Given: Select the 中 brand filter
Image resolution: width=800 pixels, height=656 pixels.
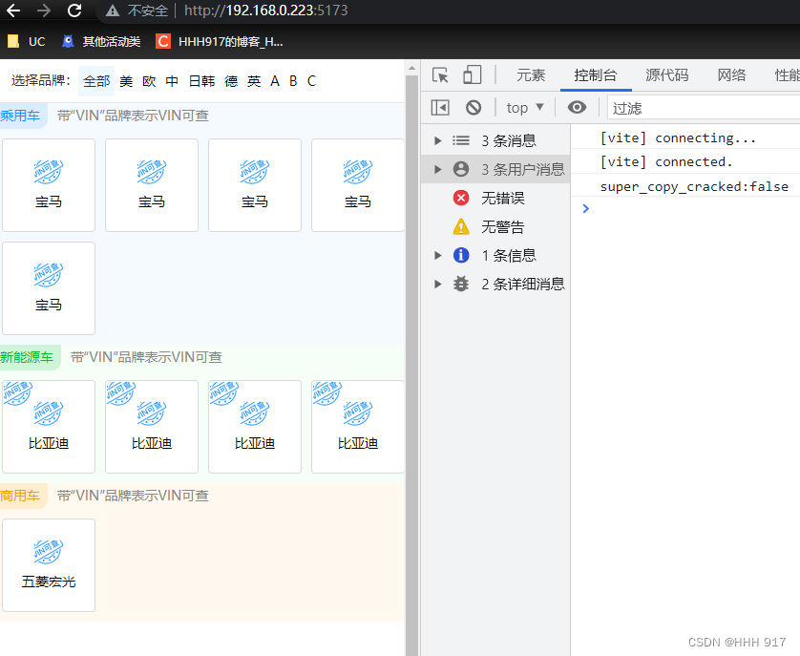Looking at the screenshot, I should [x=172, y=81].
